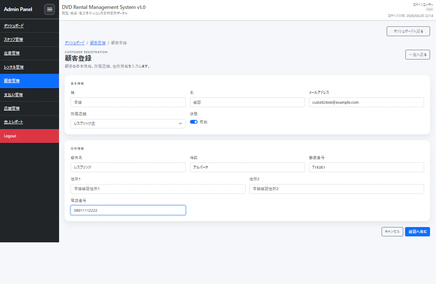Toggle the sidebar hamburger menu icon
The width and height of the screenshot is (436, 284).
[x=49, y=9]
